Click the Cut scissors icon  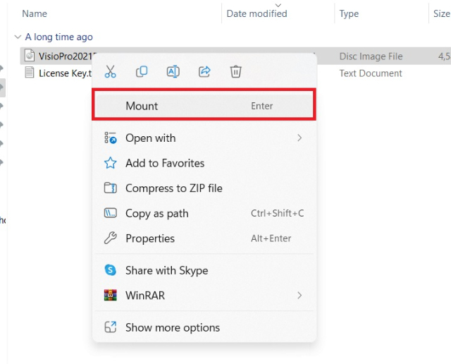pos(110,71)
